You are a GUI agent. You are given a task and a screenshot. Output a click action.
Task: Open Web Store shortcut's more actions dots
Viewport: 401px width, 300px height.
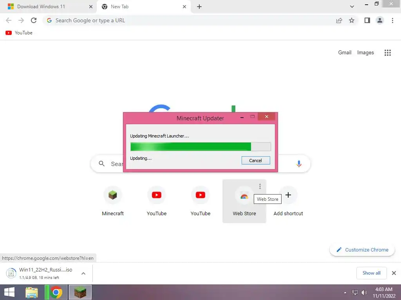260,186
